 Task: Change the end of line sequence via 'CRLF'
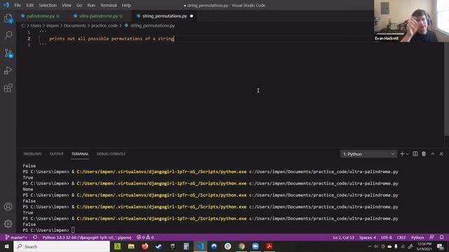click(x=401, y=237)
